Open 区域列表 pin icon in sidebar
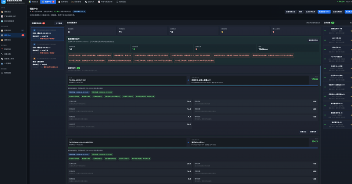352x184 pixels. pos(2,49)
